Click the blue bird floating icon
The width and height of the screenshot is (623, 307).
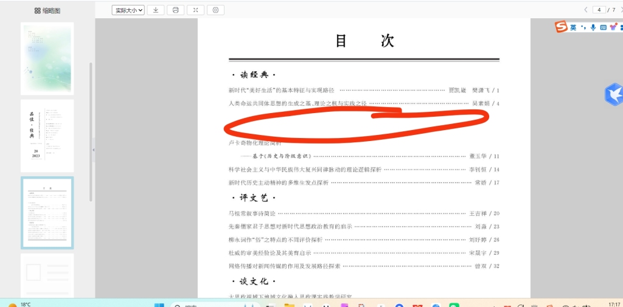[613, 94]
